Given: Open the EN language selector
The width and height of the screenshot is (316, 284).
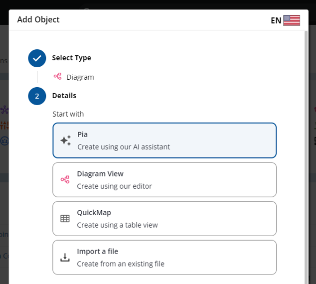Looking at the screenshot, I should [276, 20].
